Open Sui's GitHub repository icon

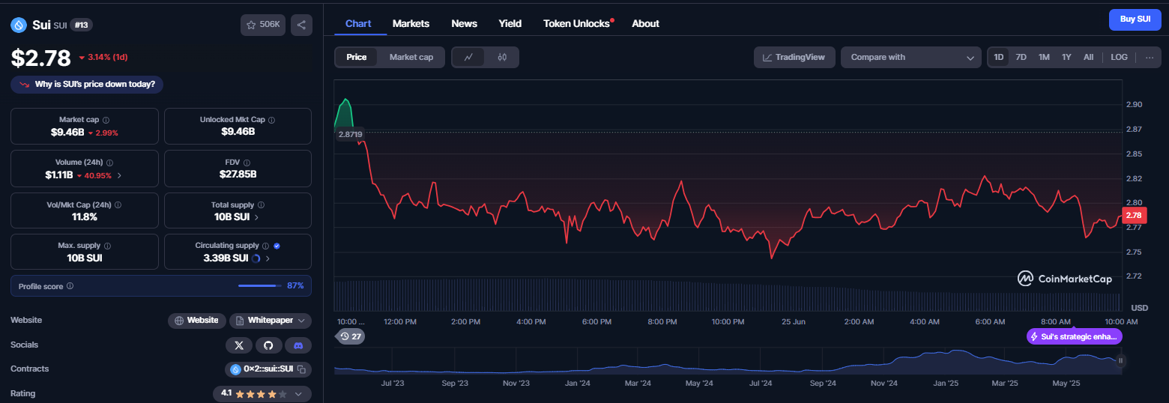tap(268, 345)
